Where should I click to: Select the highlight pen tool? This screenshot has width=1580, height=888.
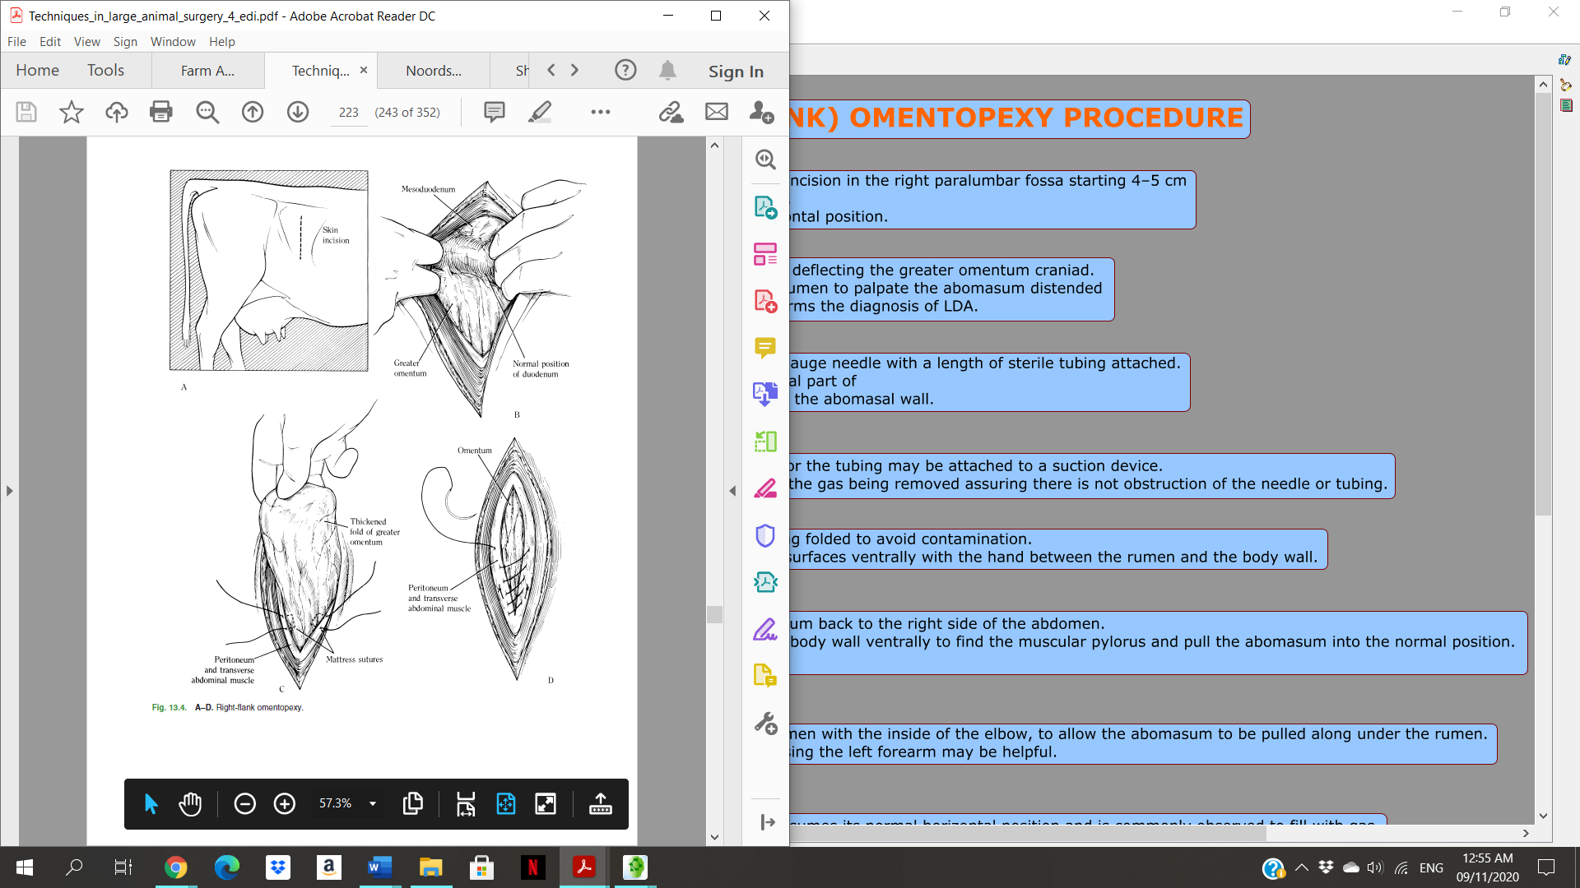tap(539, 112)
